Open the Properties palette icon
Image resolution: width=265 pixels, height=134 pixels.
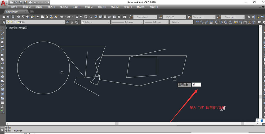(x=96, y=17)
